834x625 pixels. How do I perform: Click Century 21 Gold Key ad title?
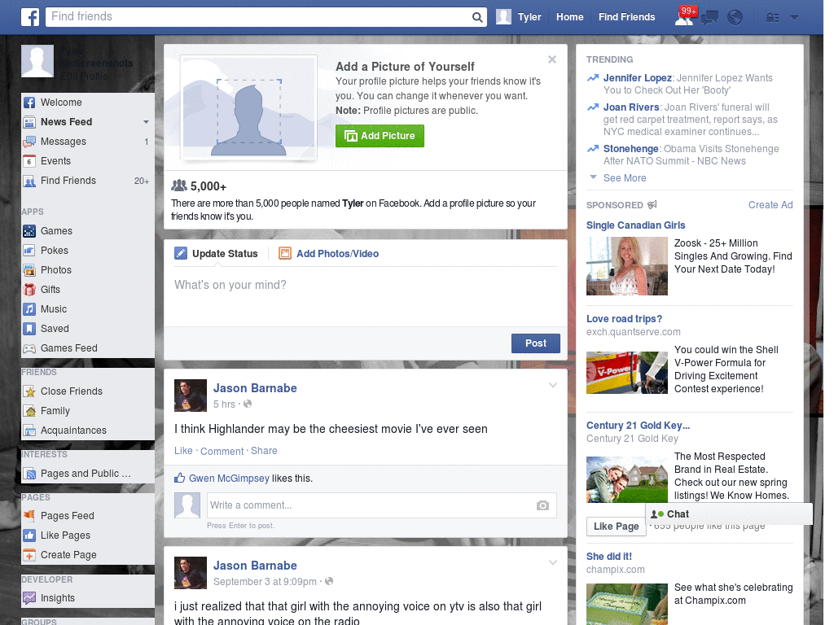(638, 425)
